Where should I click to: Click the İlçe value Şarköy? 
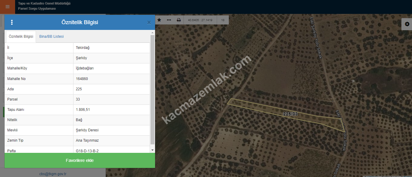(81, 58)
